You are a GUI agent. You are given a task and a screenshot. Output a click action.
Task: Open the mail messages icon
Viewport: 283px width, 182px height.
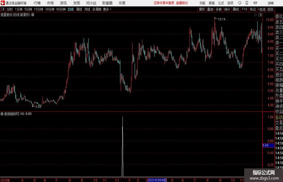[x=255, y=3]
